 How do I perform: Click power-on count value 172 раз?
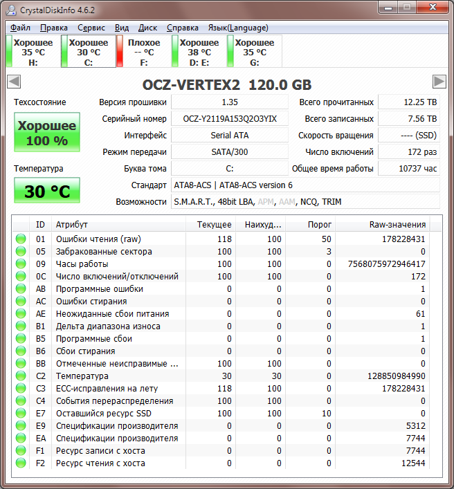409,152
